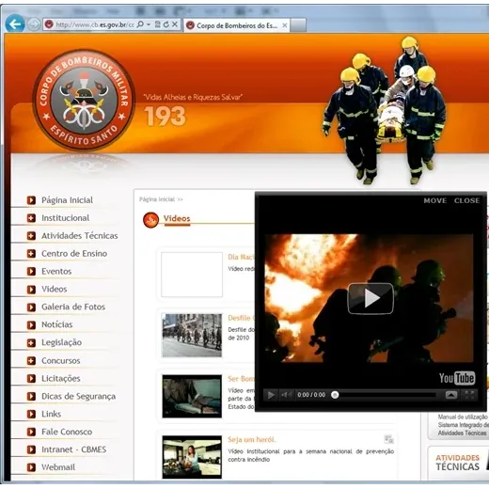This screenshot has width=489, height=489.
Task: Open the Videos sidebar menu item
Action: point(55,289)
